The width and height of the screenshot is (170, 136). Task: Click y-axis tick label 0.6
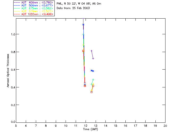point(13,70)
